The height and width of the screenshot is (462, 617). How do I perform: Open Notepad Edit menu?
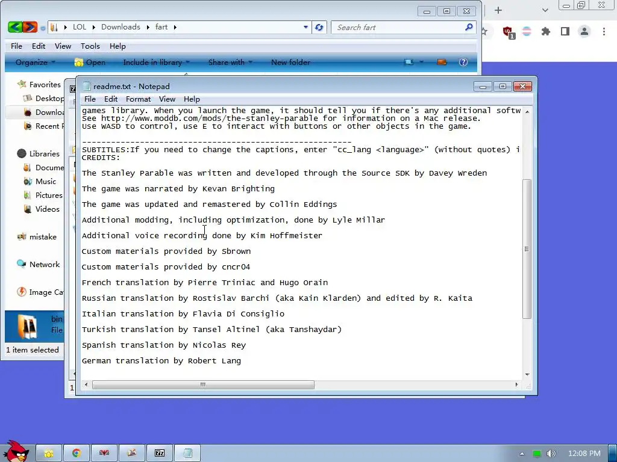[111, 99]
